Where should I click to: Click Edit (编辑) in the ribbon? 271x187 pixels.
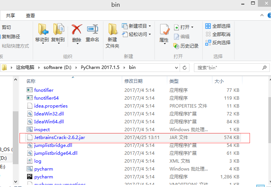point(182,37)
